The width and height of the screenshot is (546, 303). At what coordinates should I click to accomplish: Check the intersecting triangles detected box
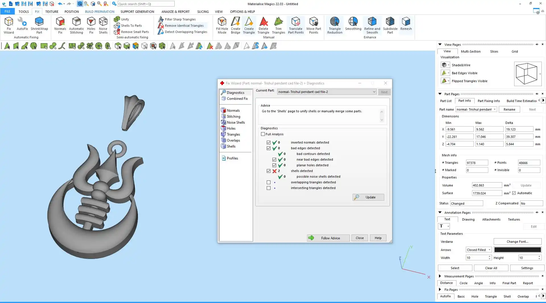[268, 188]
